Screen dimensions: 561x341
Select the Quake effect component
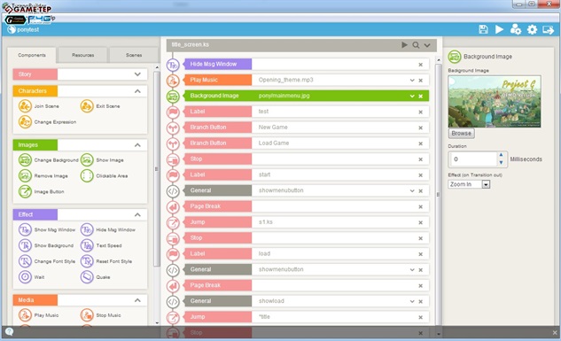click(95, 277)
